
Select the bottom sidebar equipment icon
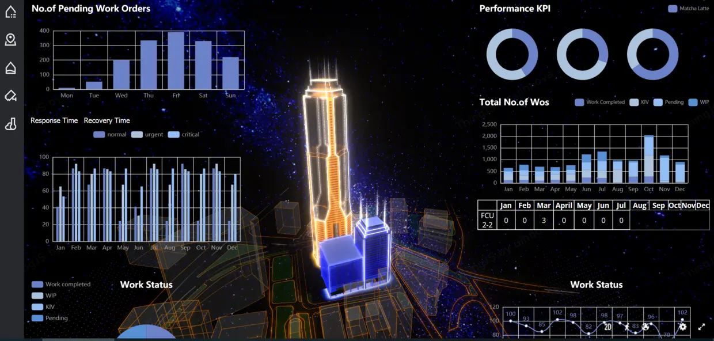coord(10,123)
